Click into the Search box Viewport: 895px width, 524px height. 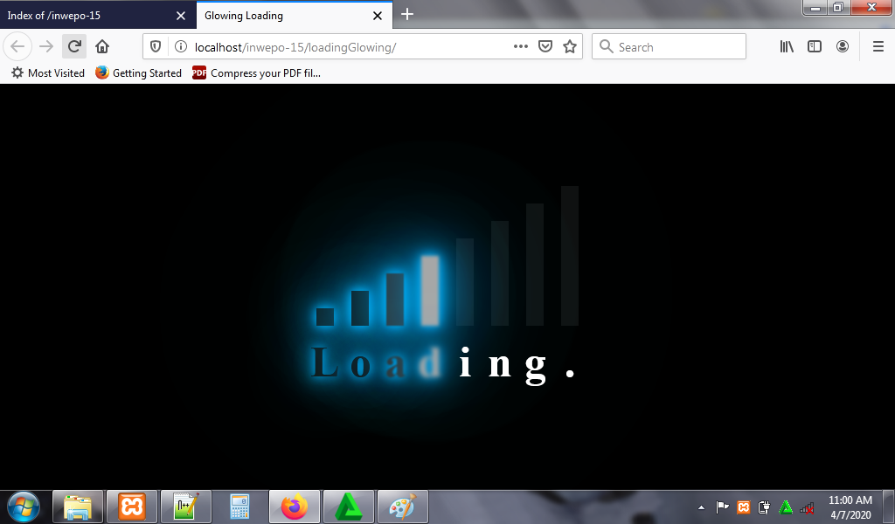pyautogui.click(x=669, y=46)
